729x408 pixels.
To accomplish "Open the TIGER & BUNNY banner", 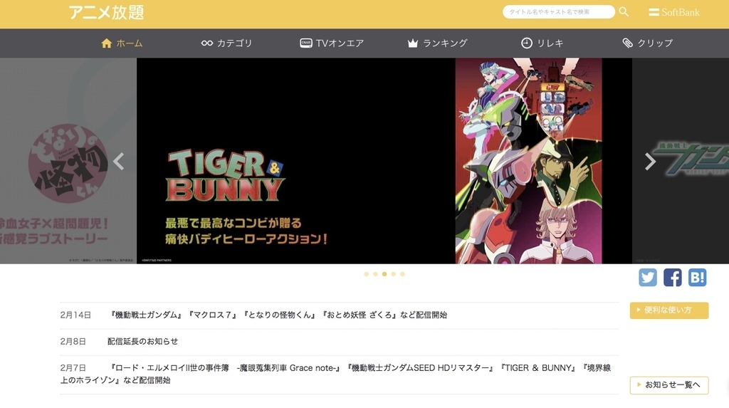I will [384, 161].
